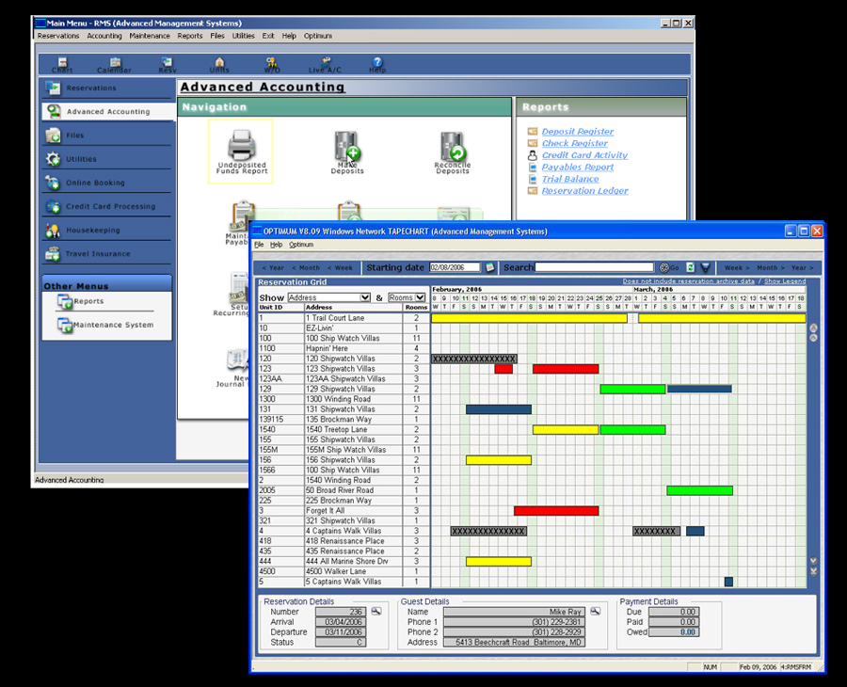Click the Calendar toolbar icon
Viewport: 847px width, 687px height.
[114, 64]
